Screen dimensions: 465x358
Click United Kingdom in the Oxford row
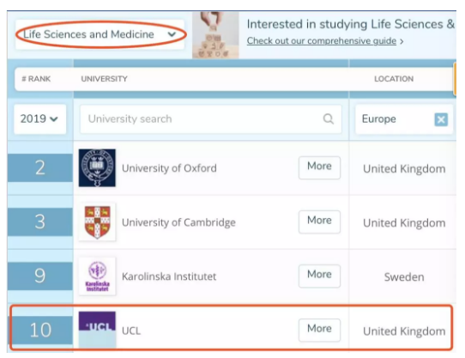404,169
